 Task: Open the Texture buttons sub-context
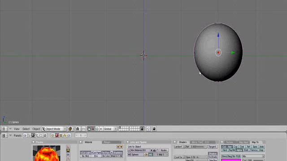point(61,136)
